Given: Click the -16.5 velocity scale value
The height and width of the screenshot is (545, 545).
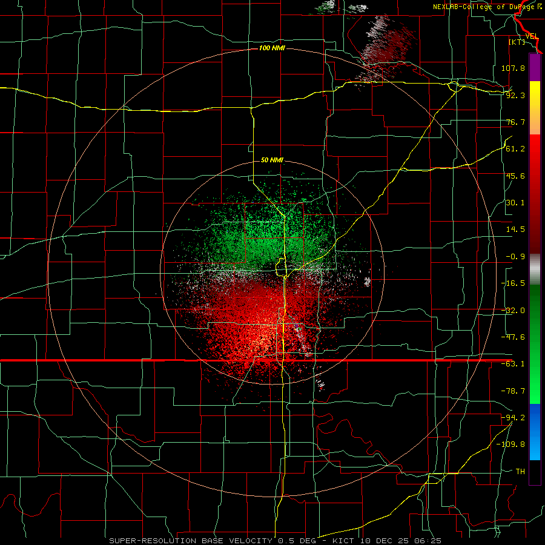Looking at the screenshot, I should click(513, 283).
